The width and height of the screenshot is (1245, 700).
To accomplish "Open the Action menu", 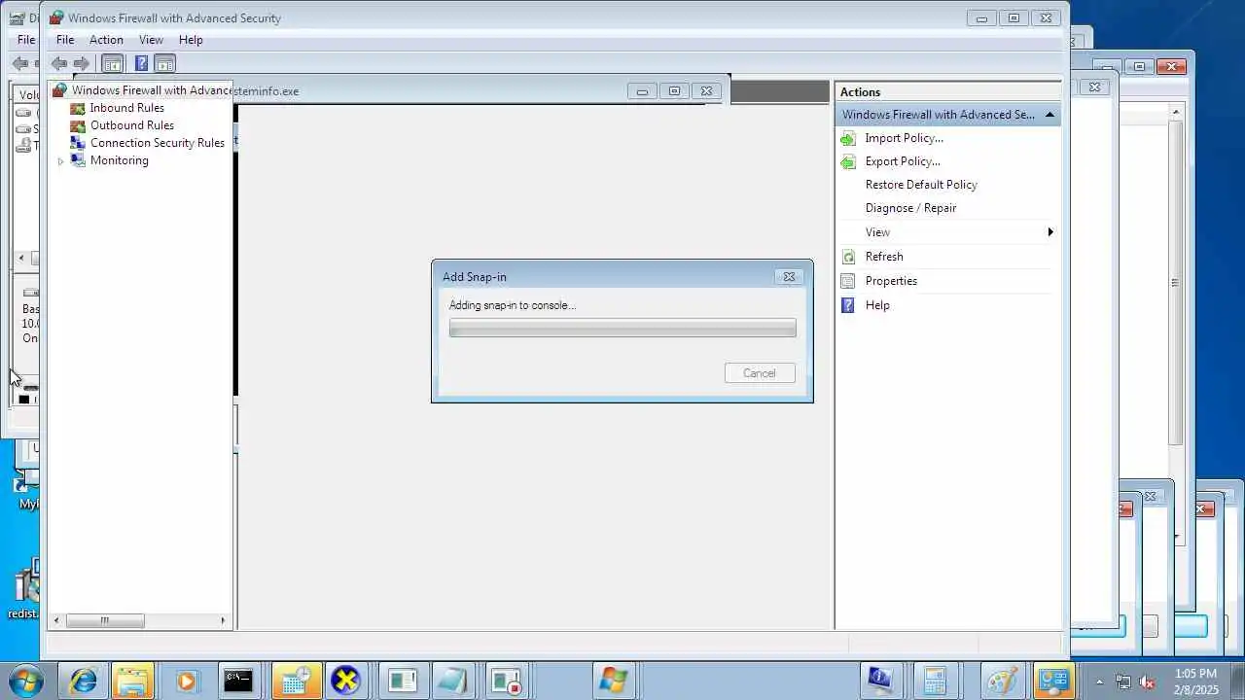I will (x=106, y=40).
